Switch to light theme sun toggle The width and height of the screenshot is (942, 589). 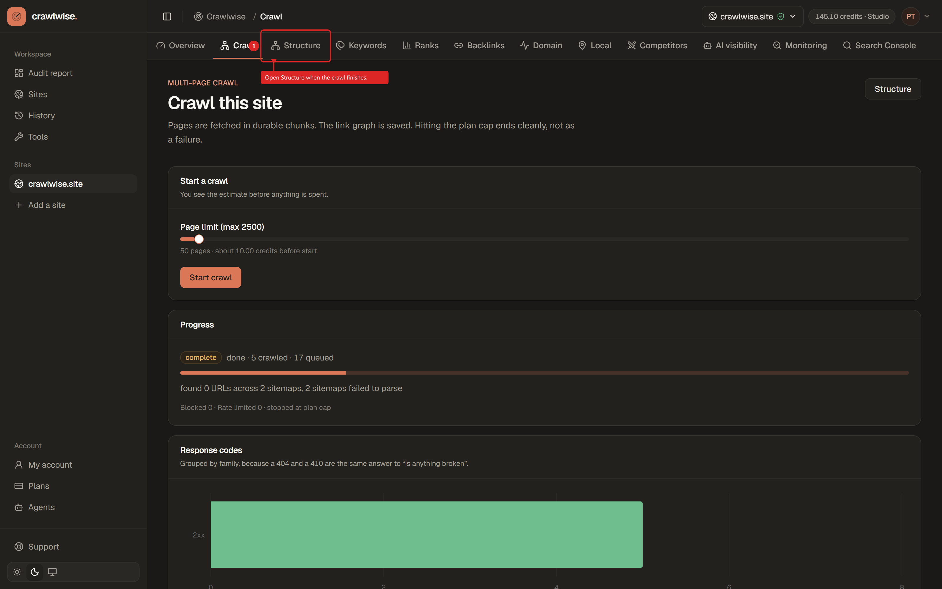tap(17, 572)
